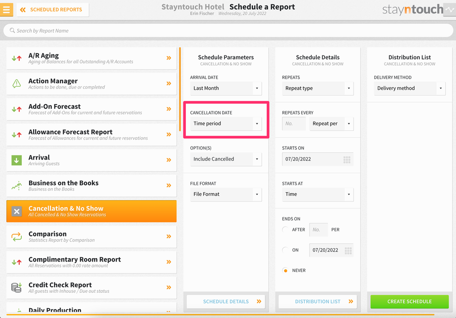Open Allowance Forecast via its double chevron
The width and height of the screenshot is (456, 318).
169,134
